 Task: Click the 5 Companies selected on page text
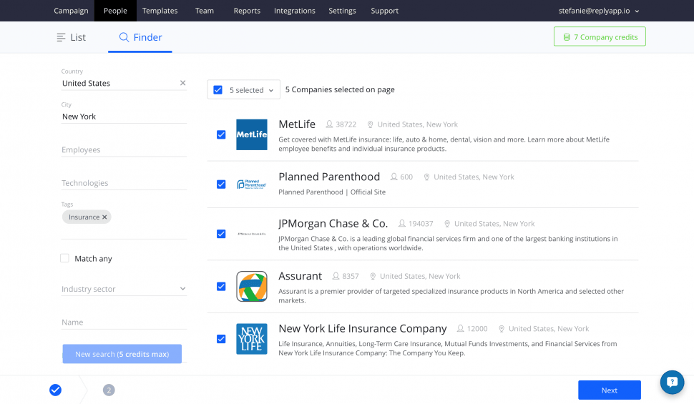(340, 89)
